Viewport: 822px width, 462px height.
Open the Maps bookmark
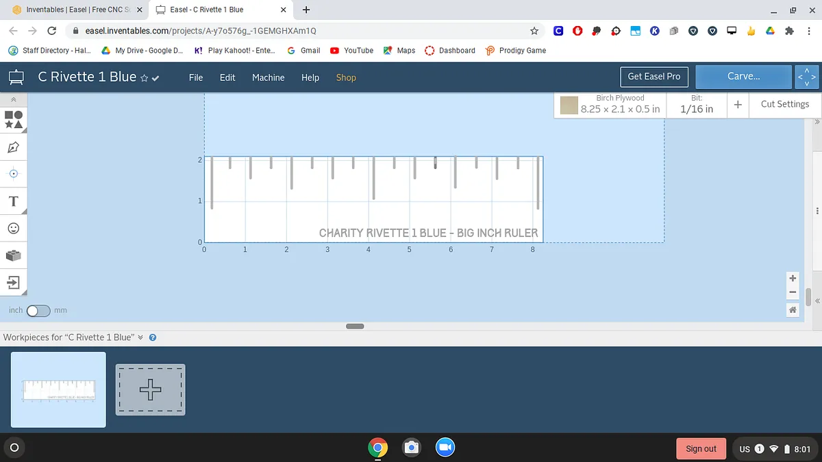(399, 51)
